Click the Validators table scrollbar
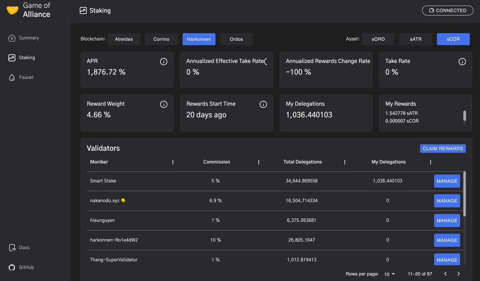480x281 pixels. [x=465, y=194]
